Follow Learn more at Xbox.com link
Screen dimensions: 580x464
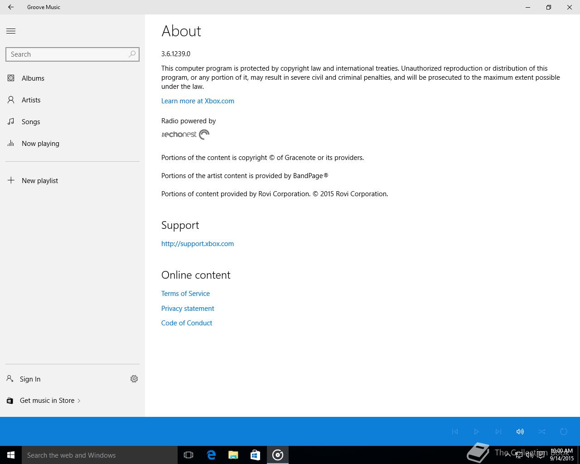tap(198, 101)
